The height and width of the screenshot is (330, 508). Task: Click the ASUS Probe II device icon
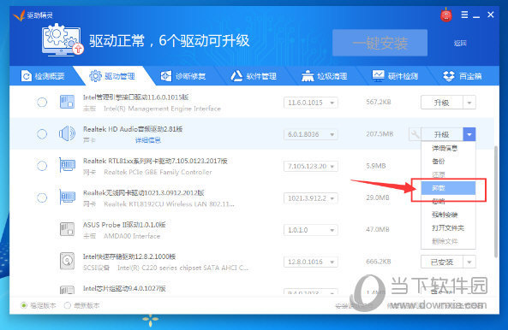(67, 229)
